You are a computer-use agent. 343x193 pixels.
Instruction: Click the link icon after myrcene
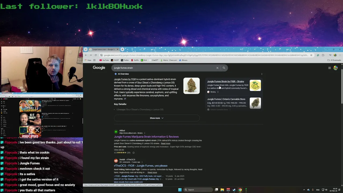pos(125,99)
